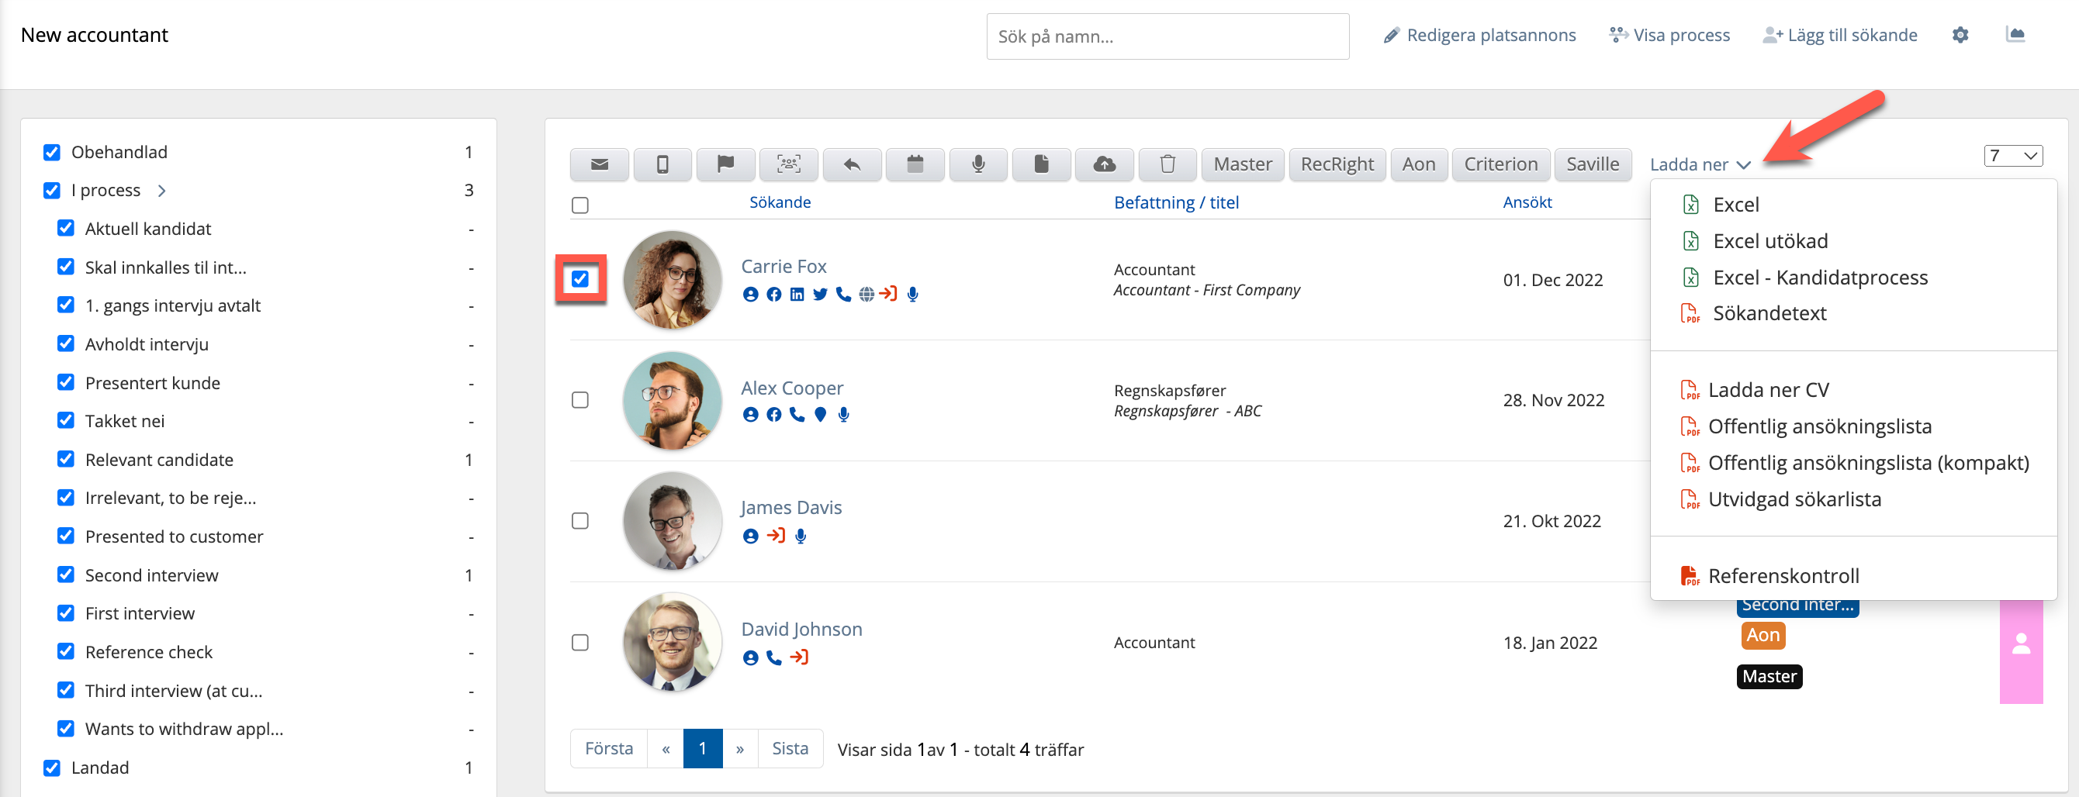Click the mobile phone SMS toolbar icon

tap(662, 164)
